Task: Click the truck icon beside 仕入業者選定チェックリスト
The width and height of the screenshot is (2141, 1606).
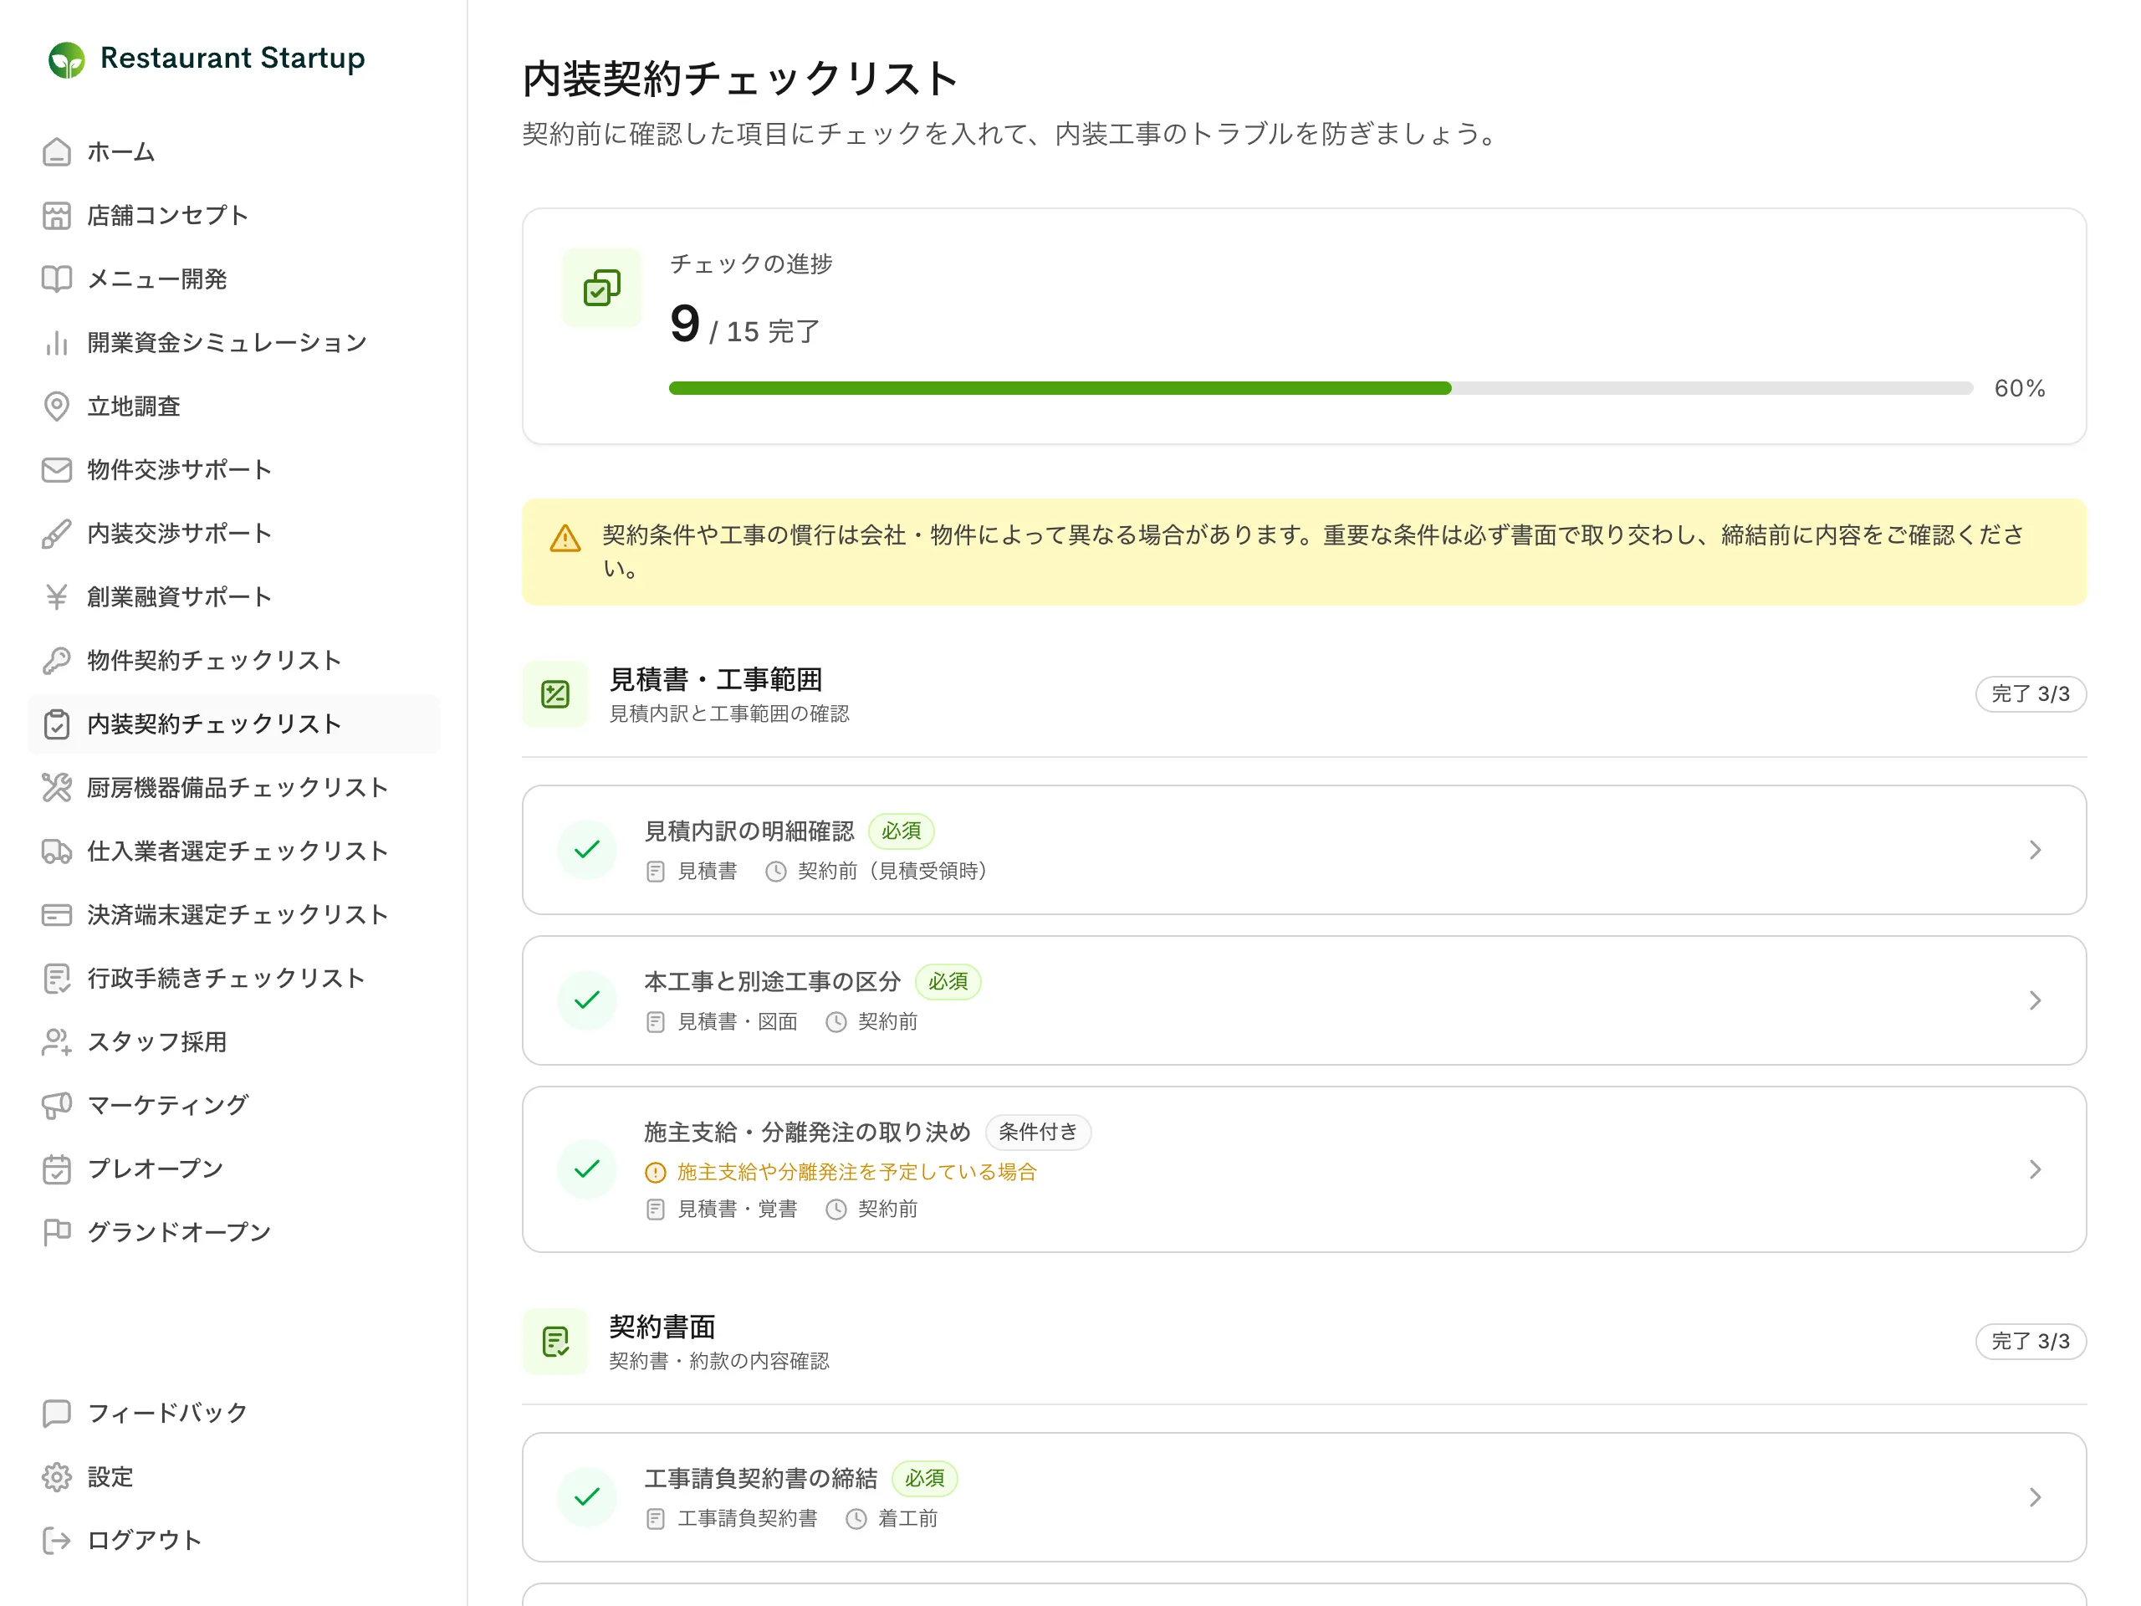Action: (x=57, y=851)
